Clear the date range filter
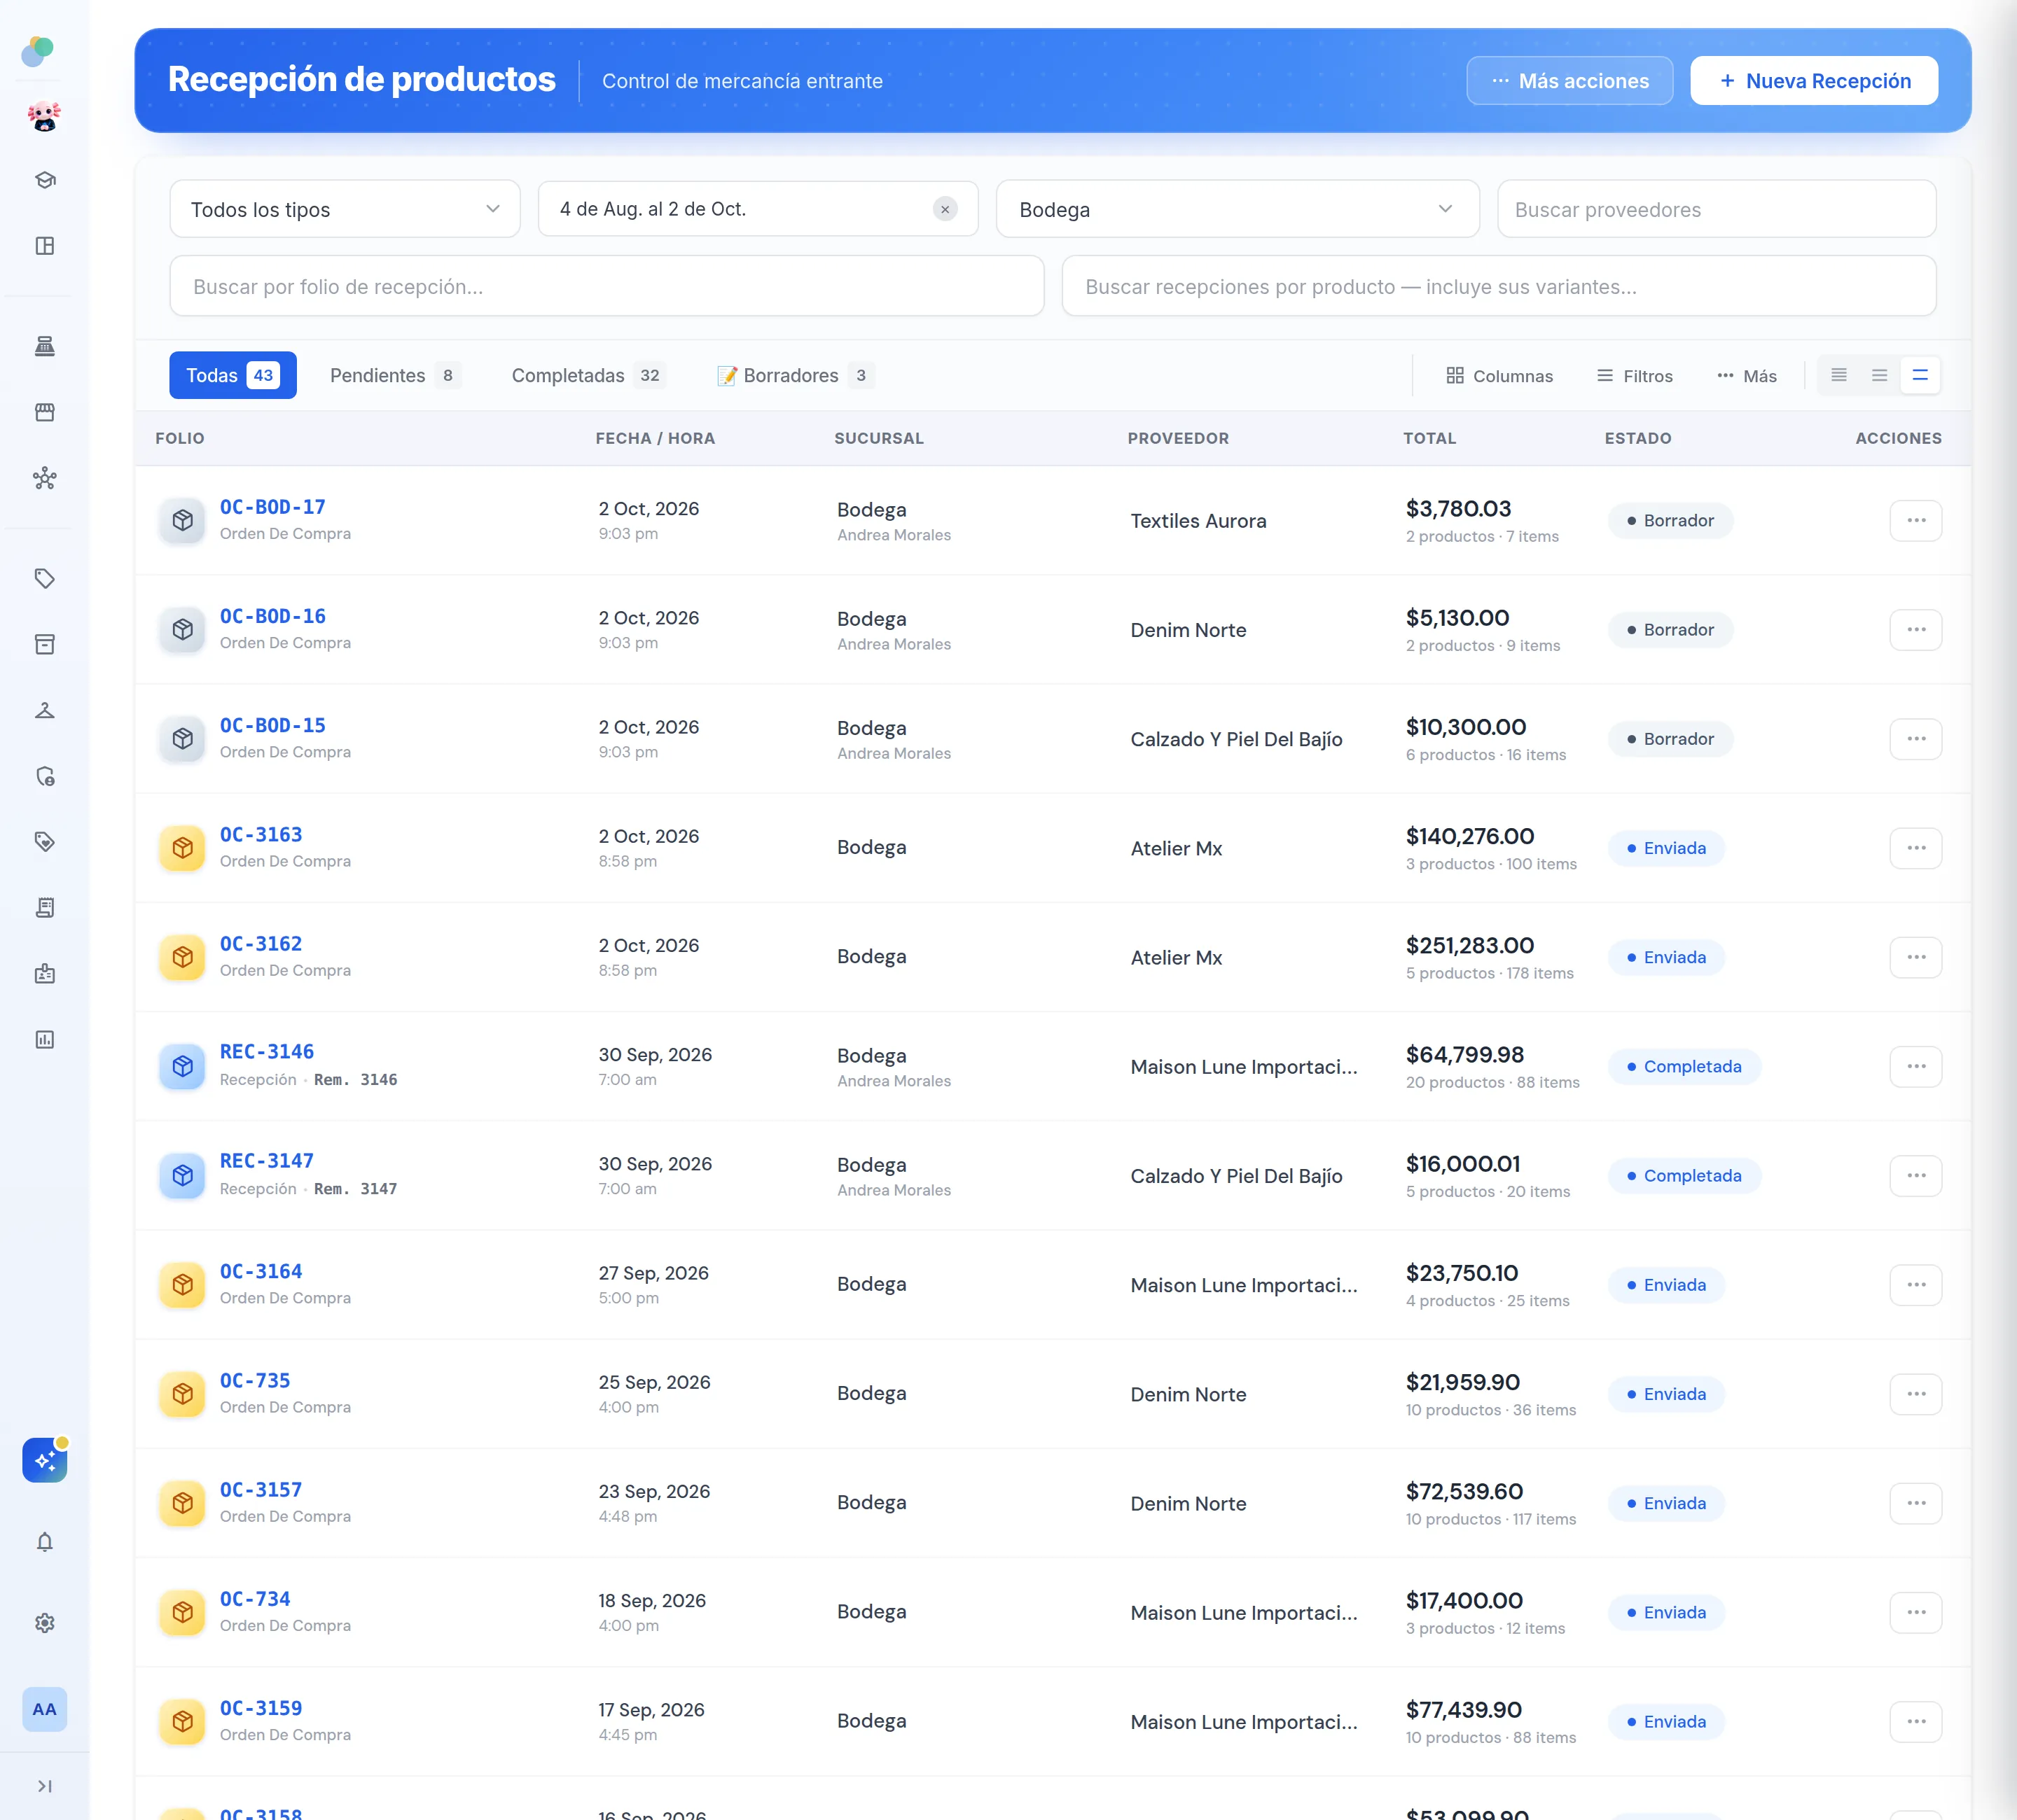 (945, 209)
